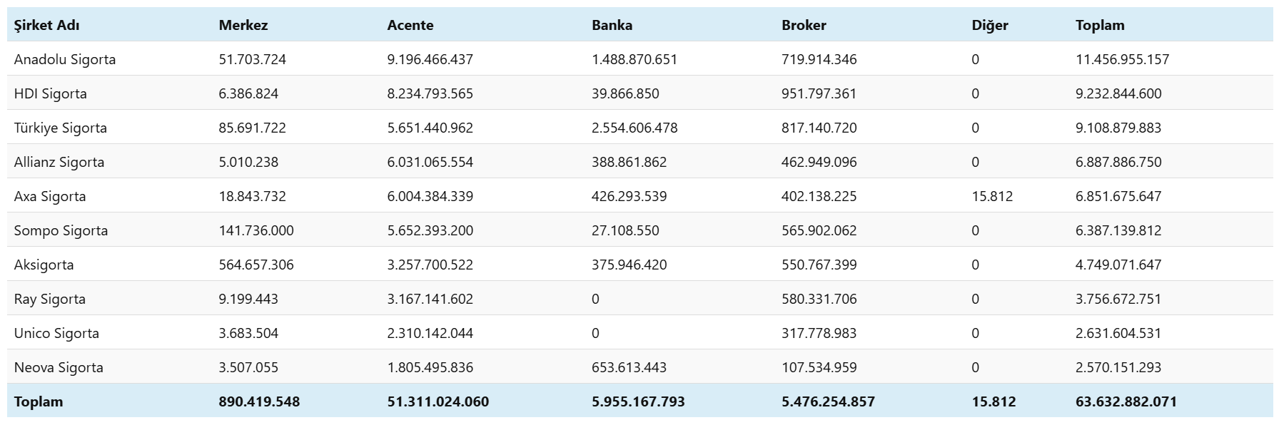Click the "Banka" column header
This screenshot has height=425, width=1279.
pos(612,25)
